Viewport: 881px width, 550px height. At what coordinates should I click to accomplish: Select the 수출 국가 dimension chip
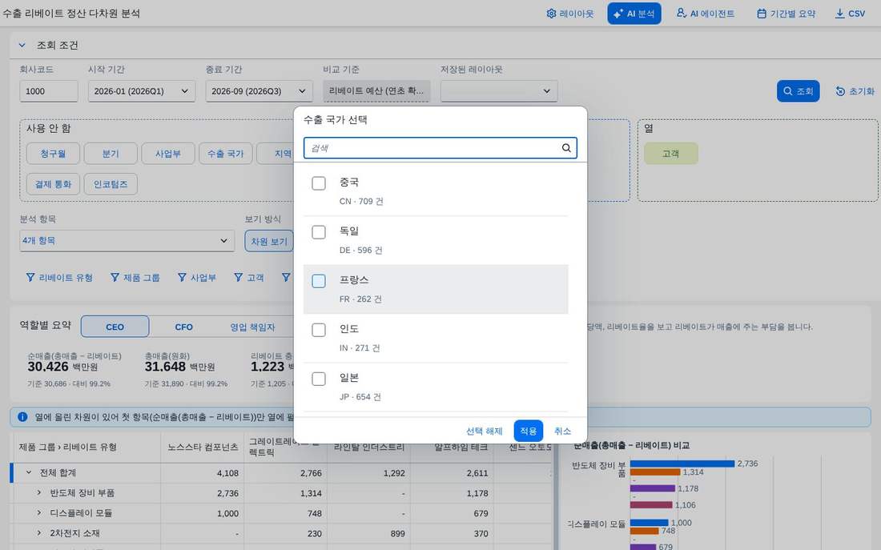coord(225,154)
